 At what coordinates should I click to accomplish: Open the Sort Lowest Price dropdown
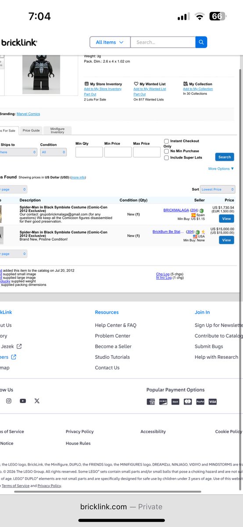218,189
